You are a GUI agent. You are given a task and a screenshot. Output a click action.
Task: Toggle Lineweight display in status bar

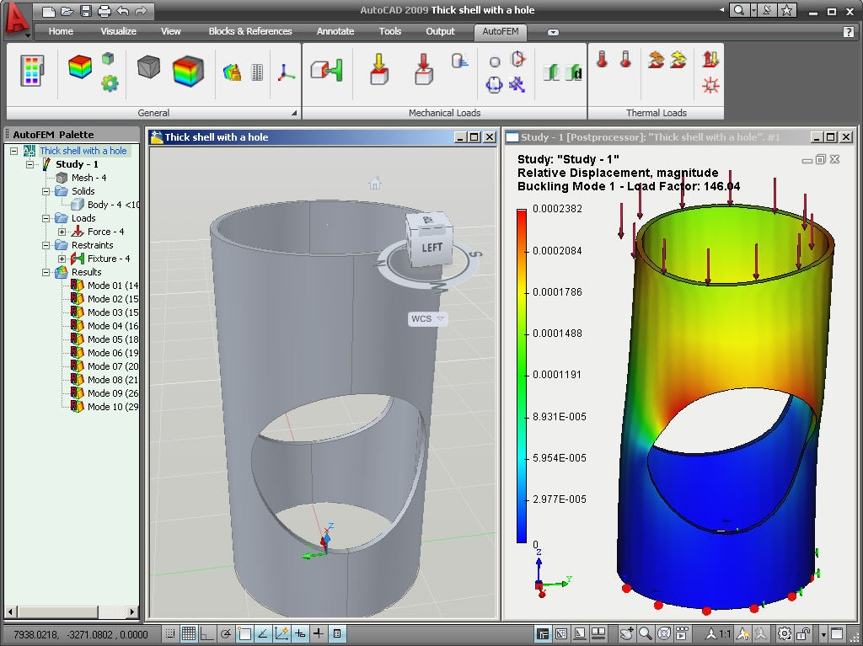[x=318, y=634]
